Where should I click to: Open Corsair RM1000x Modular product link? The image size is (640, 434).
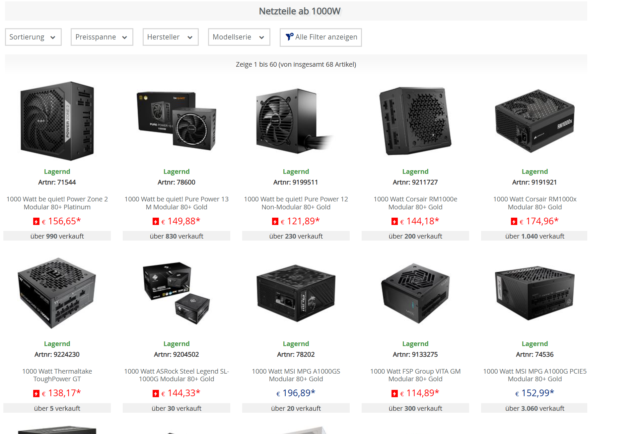[534, 203]
